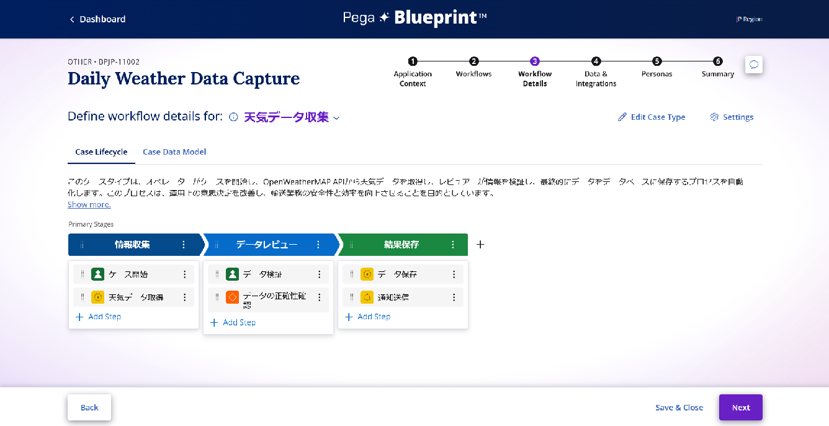Click drag handle of データ検証 step
Viewport: 829px width, 426px height.
217,274
